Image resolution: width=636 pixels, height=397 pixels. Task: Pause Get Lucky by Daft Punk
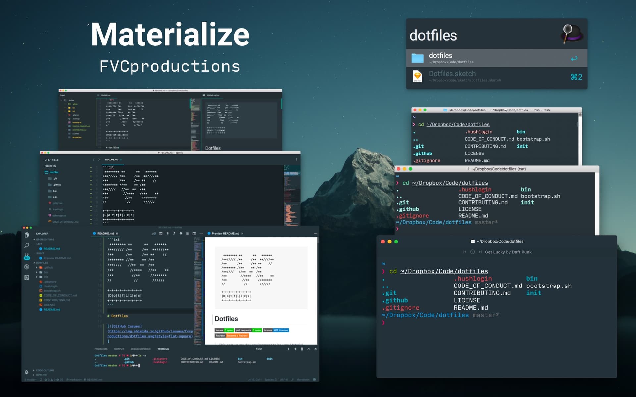point(472,252)
